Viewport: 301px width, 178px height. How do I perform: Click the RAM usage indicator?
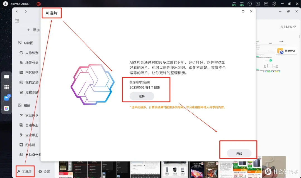[241, 4]
